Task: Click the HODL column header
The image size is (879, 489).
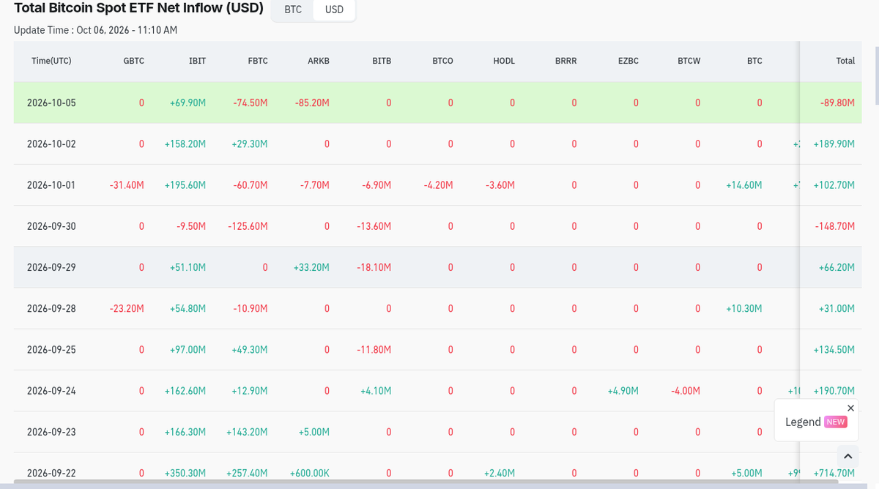Action: pyautogui.click(x=504, y=61)
